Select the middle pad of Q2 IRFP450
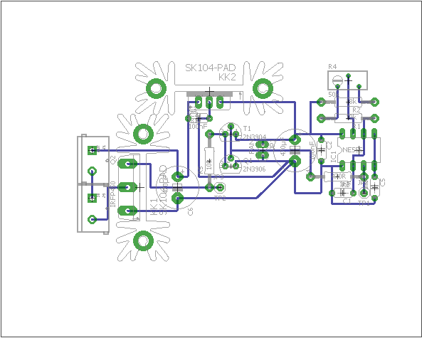This screenshot has width=422, height=338. [127, 187]
